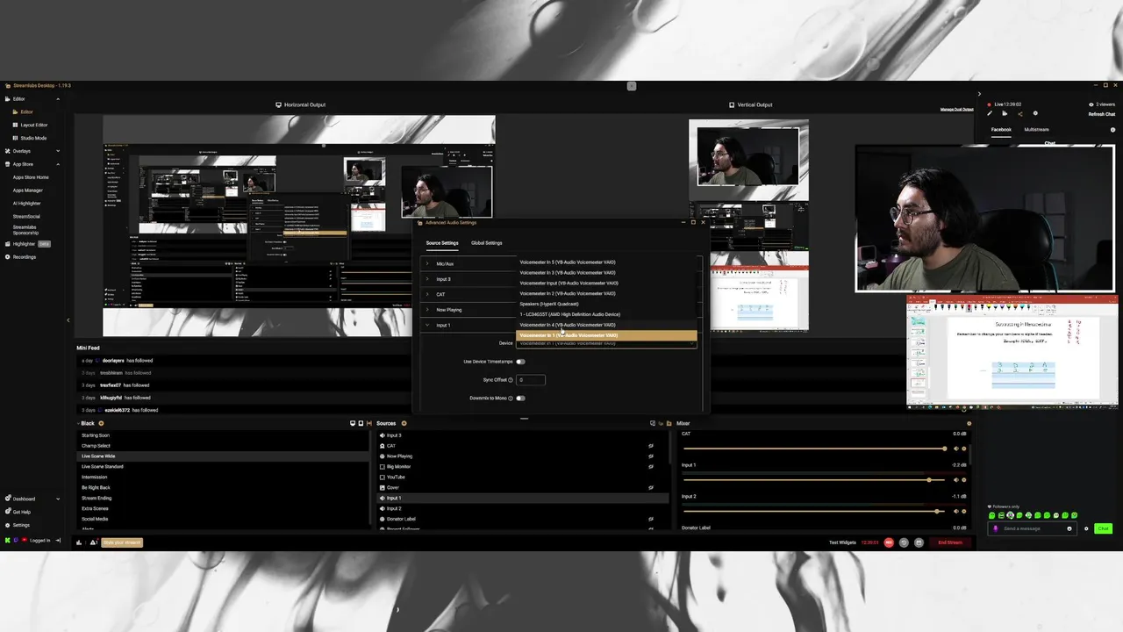
Task: Click the horizontal display icon in Sources header
Action: point(353,423)
